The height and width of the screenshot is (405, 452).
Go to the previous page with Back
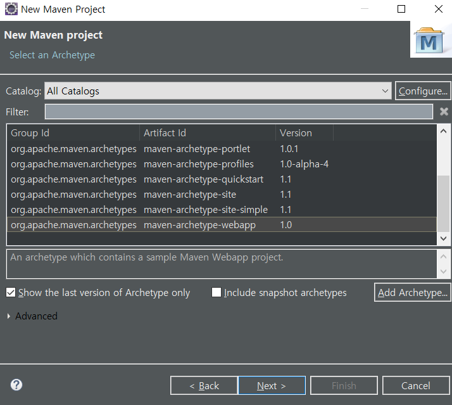point(204,385)
